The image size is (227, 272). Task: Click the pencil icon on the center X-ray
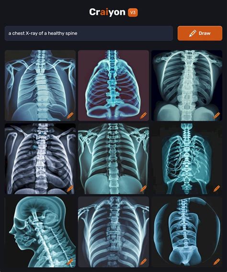pos(143,188)
